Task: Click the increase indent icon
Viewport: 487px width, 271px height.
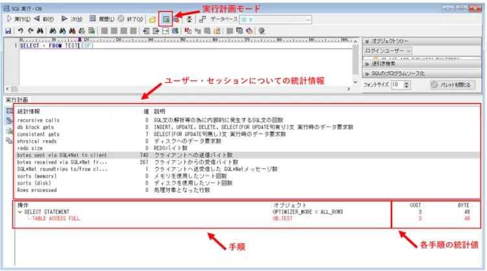Action: pos(156,30)
